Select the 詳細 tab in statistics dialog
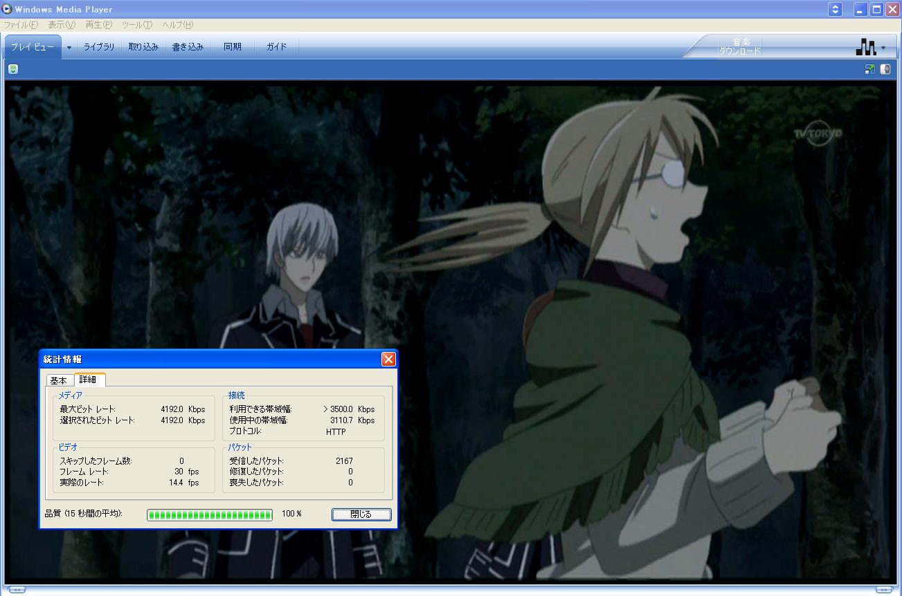 [88, 380]
